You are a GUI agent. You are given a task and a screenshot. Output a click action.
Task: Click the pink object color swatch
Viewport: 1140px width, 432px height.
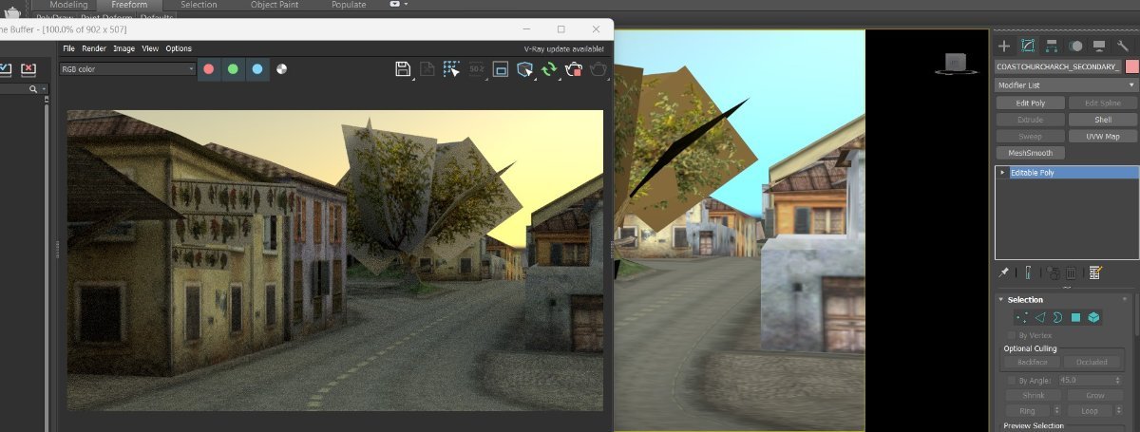click(x=1130, y=66)
